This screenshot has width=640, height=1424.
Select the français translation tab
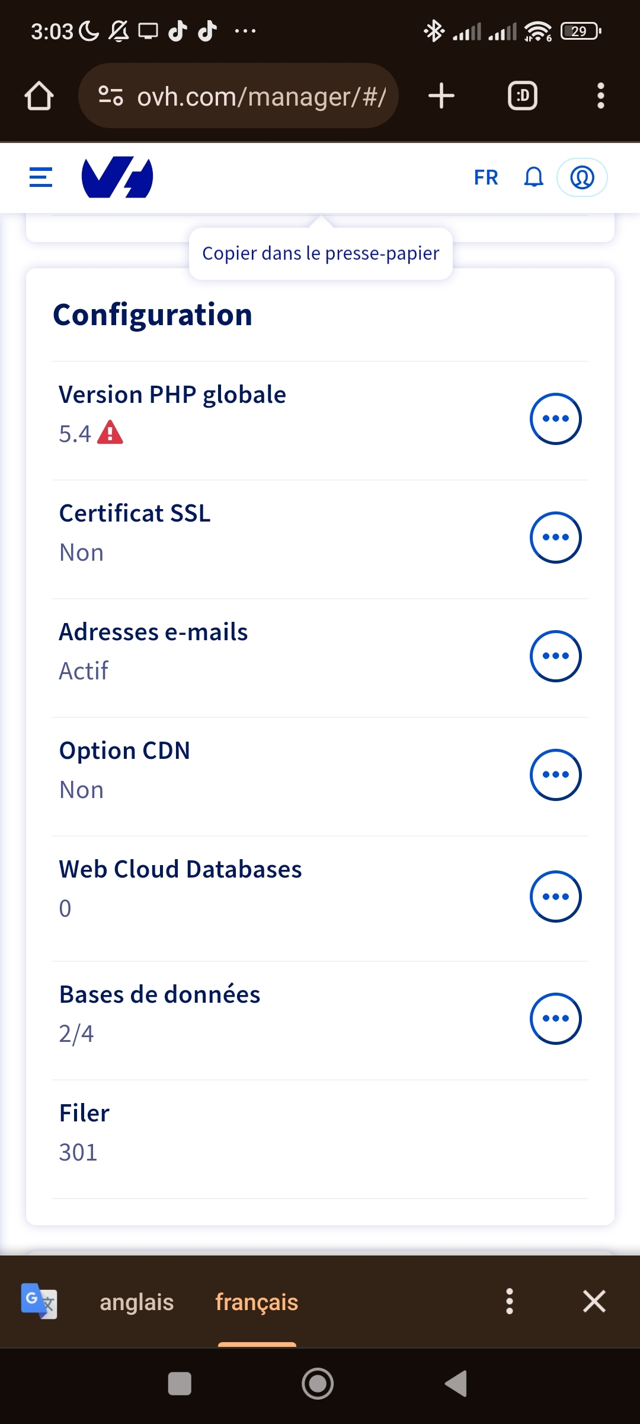(257, 1302)
